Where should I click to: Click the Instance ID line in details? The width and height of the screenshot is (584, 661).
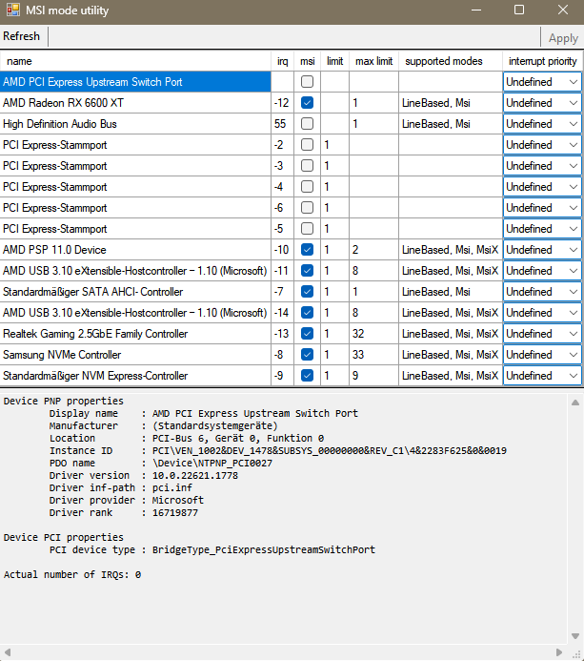tap(278, 450)
